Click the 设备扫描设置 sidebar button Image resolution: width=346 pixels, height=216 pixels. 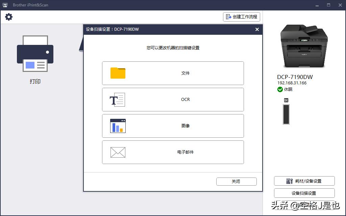(x=304, y=193)
